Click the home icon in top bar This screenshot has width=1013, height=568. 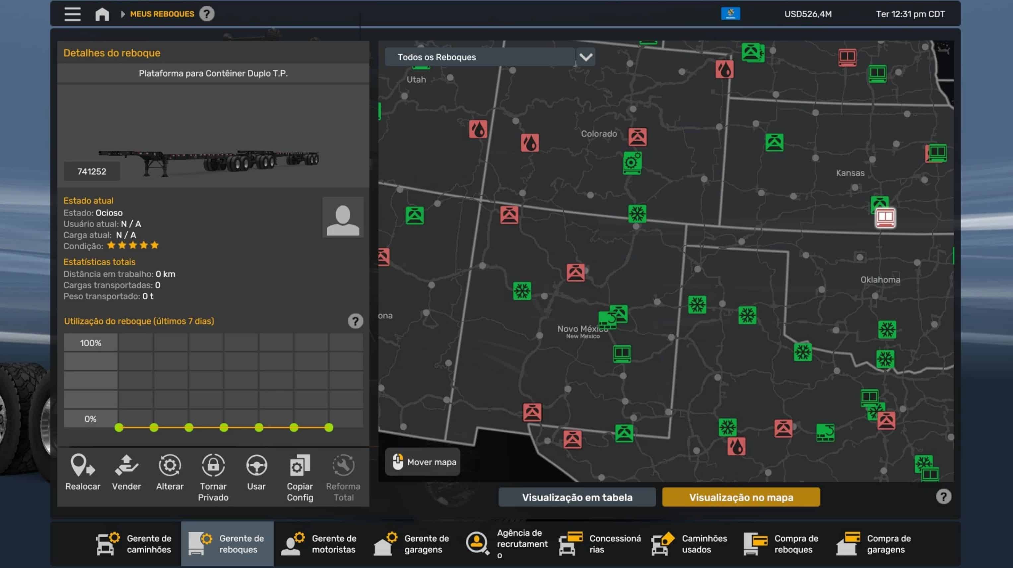click(x=102, y=14)
